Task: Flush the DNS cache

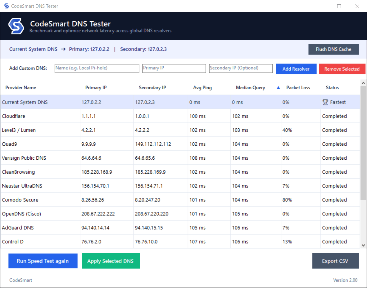Action: (x=333, y=49)
